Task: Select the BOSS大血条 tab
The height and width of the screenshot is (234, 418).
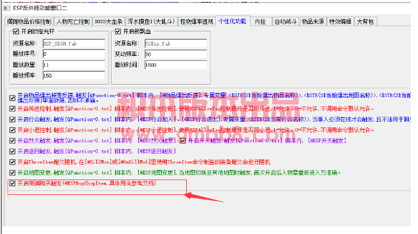Action: point(109,22)
